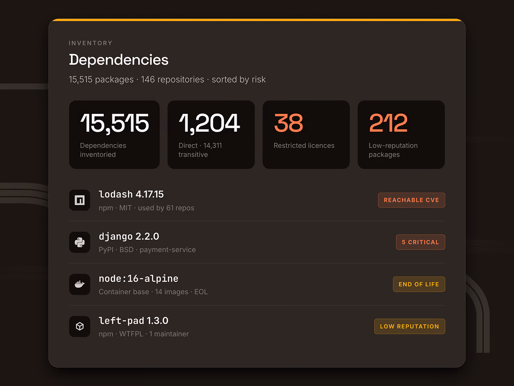The image size is (514, 386).
Task: Click the INVENTORY section label
Action: (x=91, y=43)
